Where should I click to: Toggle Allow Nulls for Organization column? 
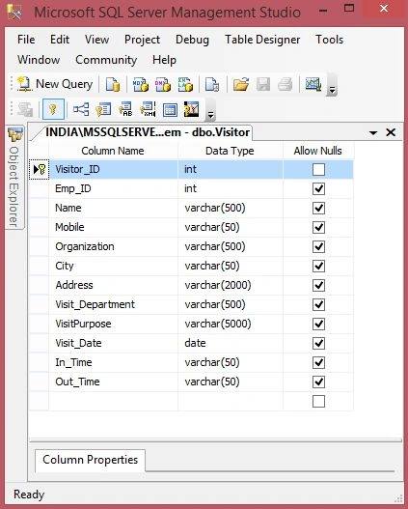[318, 246]
